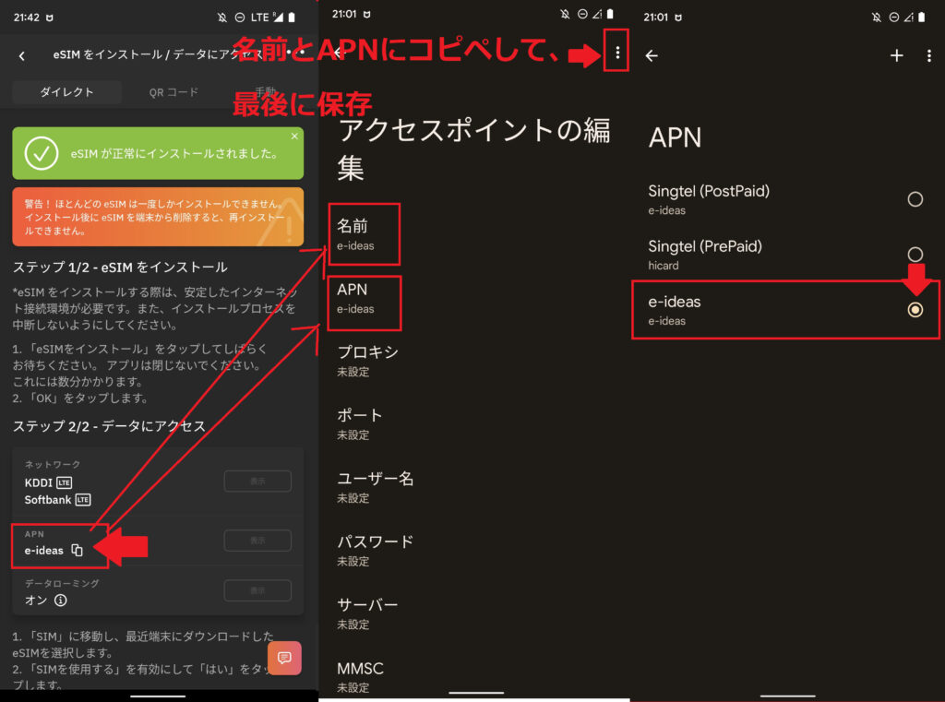945x702 pixels.
Task: Open the ポート setting
Action: (473, 423)
